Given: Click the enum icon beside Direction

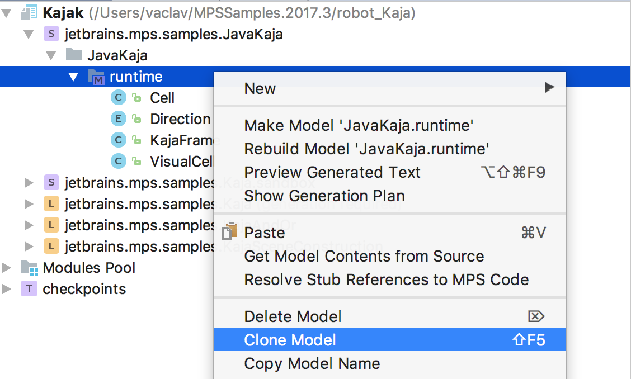Looking at the screenshot, I should pos(119,119).
